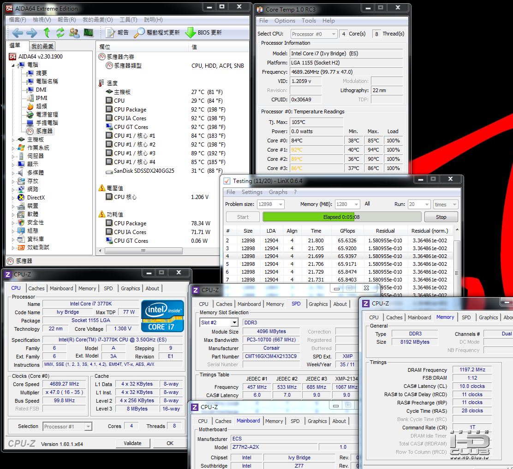Screen dimensions: 513x469
Task: Click the driver update magnifier icon
Action: pos(139,33)
